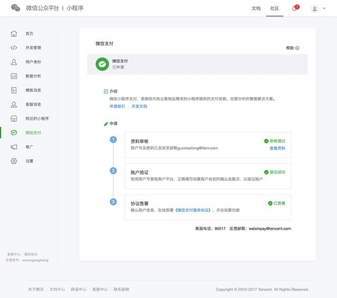Open the notification bell
Screen dimensions: 337x298
click(295, 8)
